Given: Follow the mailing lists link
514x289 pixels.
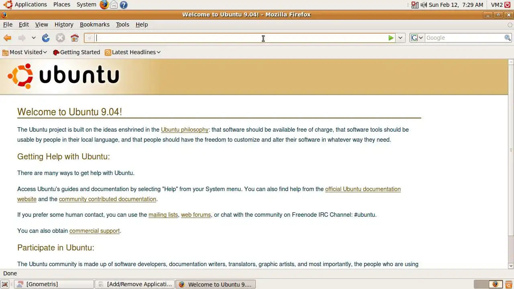Looking at the screenshot, I should [x=163, y=215].
